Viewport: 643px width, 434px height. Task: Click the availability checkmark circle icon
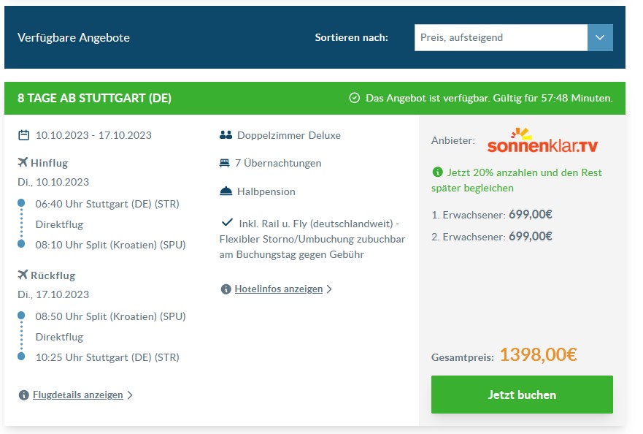pos(354,98)
